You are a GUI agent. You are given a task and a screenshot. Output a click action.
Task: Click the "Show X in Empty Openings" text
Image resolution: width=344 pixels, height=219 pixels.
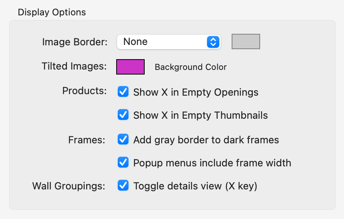[x=195, y=93]
